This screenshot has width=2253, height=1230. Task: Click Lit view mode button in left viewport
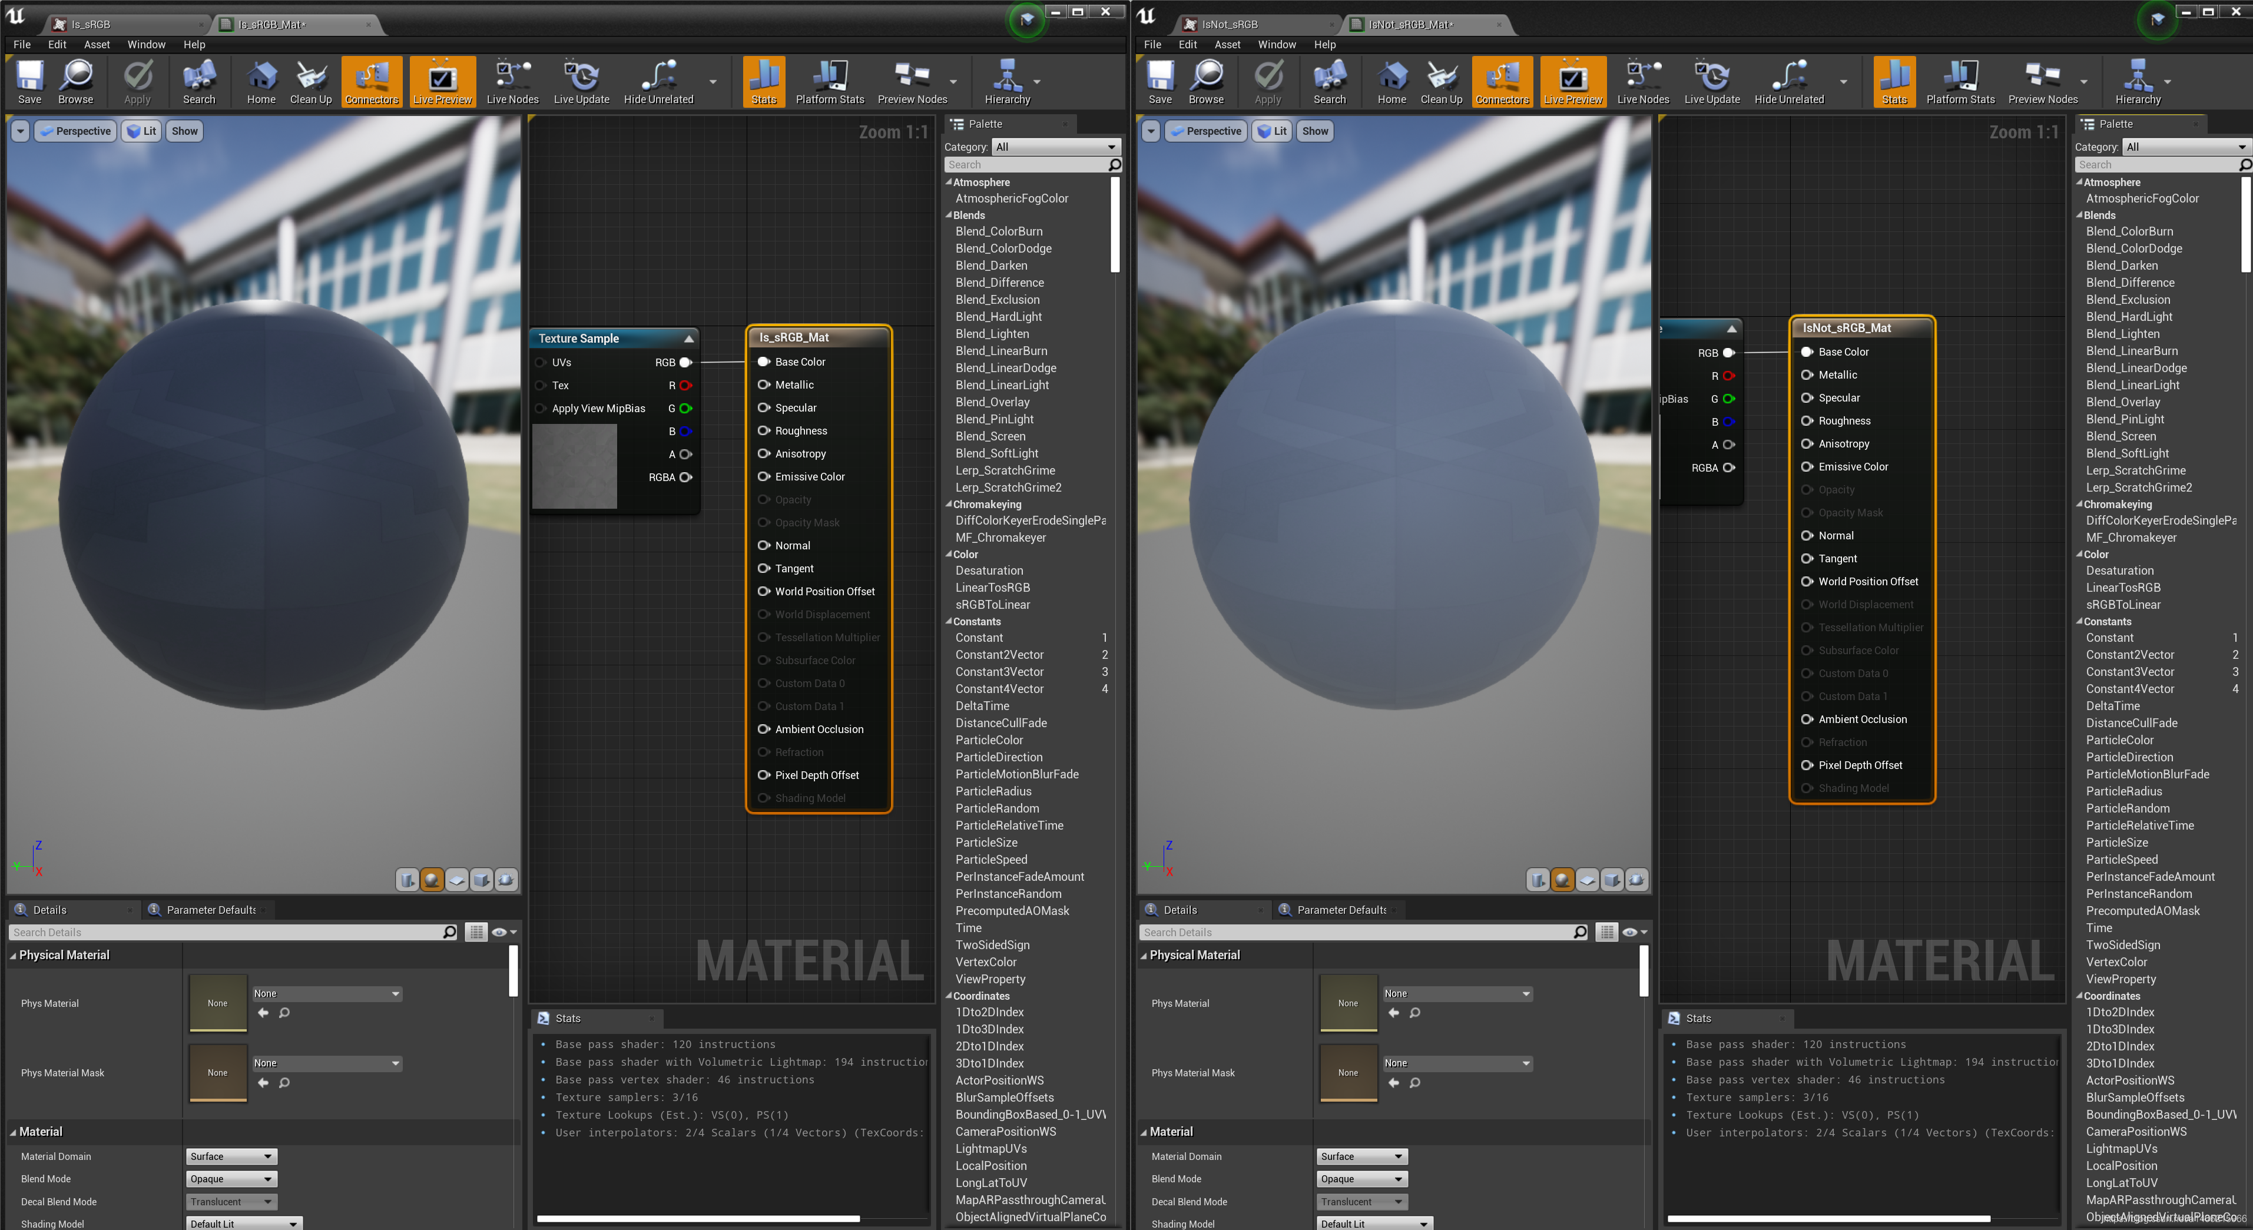click(141, 131)
